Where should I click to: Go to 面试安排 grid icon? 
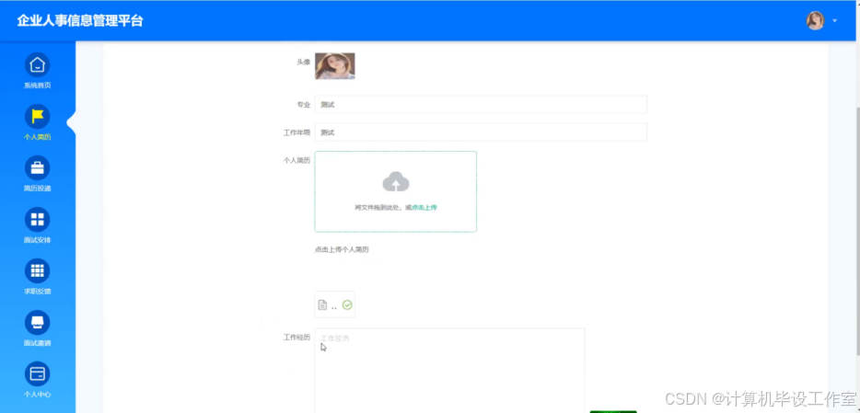[38, 220]
